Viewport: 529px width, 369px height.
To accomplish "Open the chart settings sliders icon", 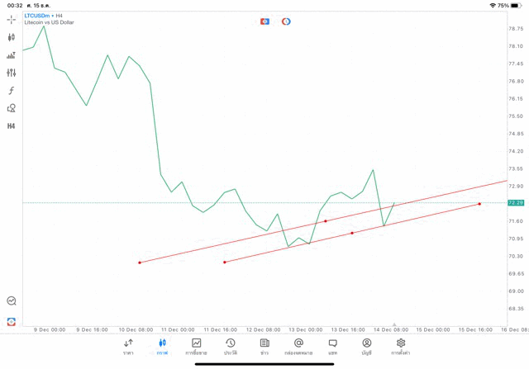I will (12, 73).
